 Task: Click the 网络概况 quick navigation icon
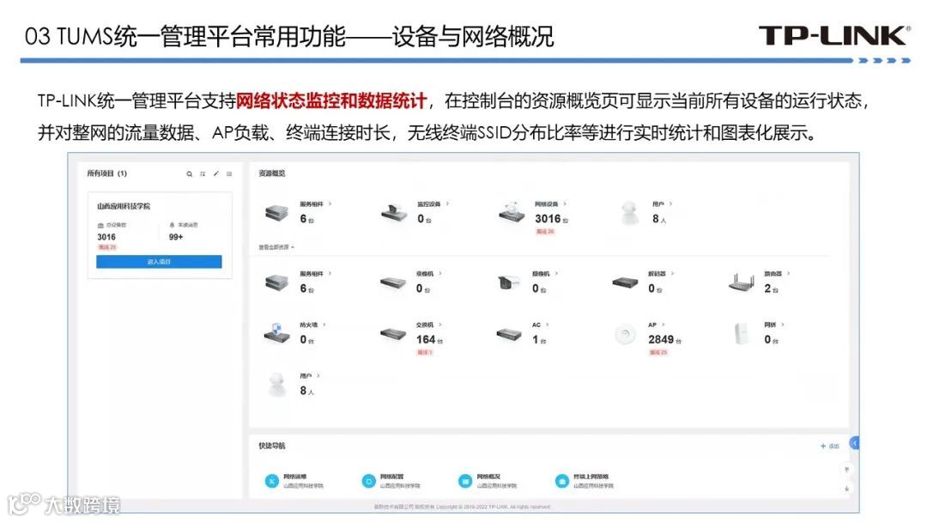(465, 481)
